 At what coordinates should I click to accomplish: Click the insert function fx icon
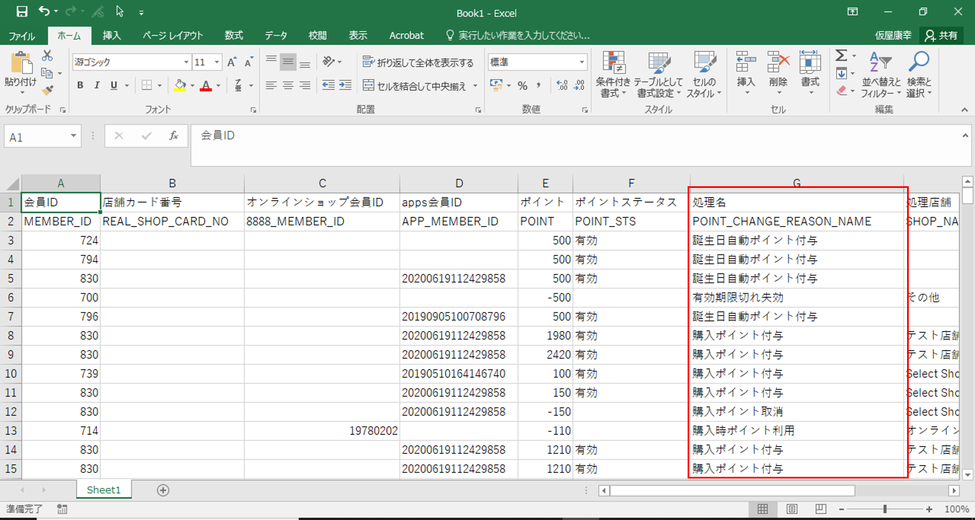[x=173, y=136]
